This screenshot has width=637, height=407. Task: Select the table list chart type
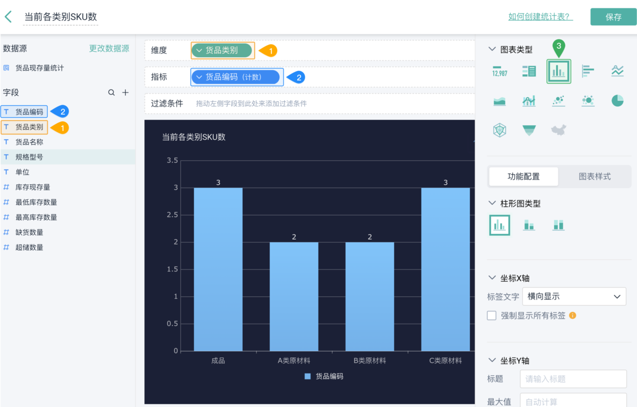point(529,71)
